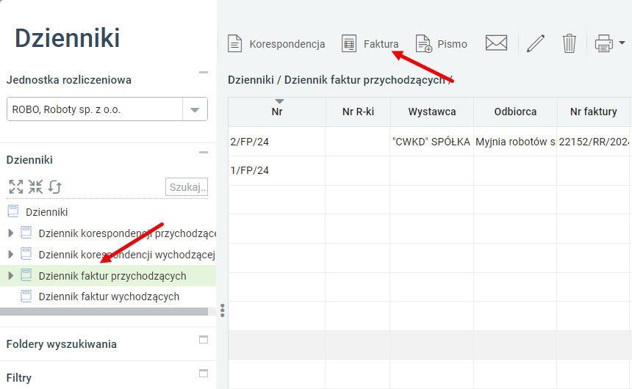The height and width of the screenshot is (389, 632).
Task: Expand the Filtry panel
Action: pos(204,374)
